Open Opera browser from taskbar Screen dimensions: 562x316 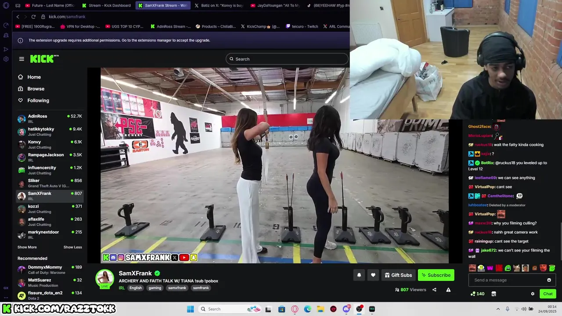tap(295, 309)
